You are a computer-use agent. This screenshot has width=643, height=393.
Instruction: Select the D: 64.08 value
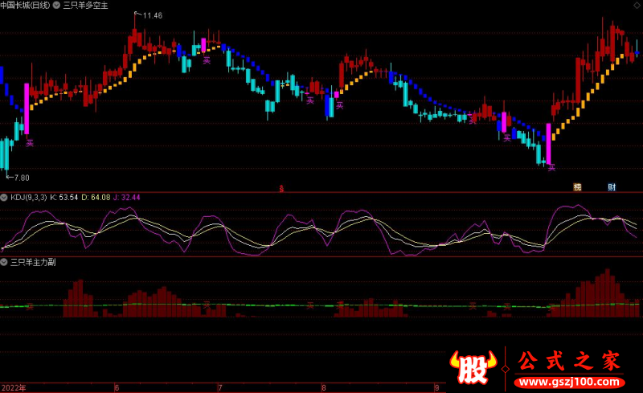pyautogui.click(x=96, y=198)
